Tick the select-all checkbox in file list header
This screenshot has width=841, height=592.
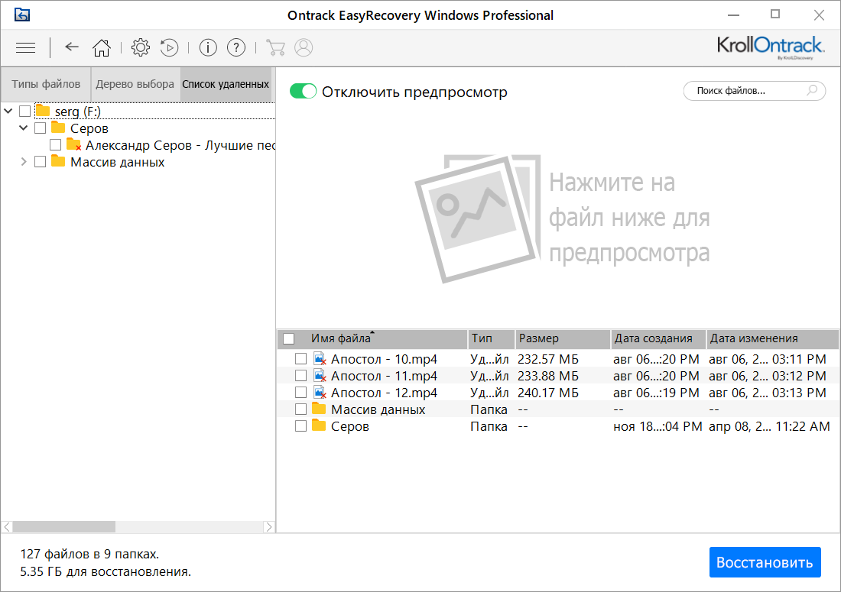[288, 338]
